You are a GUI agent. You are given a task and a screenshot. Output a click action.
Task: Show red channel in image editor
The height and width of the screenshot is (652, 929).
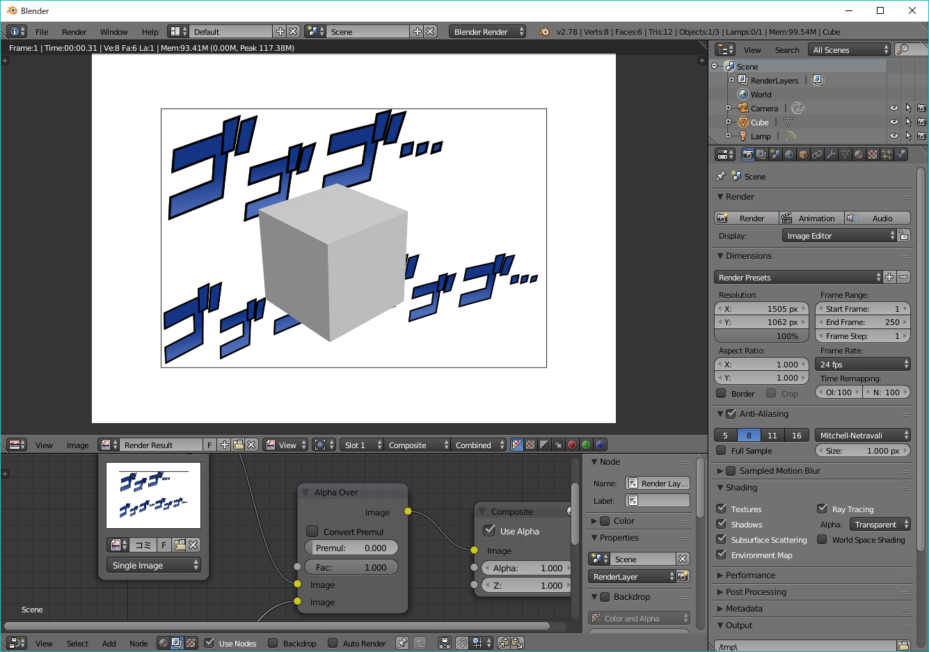572,445
